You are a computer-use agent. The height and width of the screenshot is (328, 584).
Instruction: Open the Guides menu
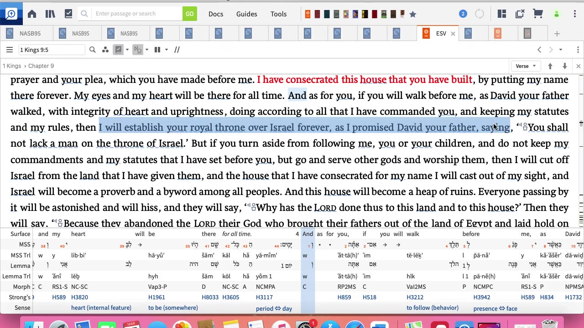click(x=247, y=14)
